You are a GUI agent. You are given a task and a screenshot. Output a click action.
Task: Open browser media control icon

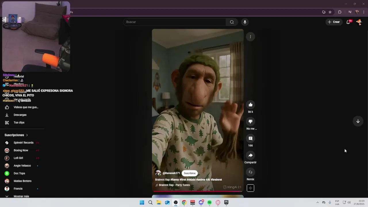click(x=350, y=12)
